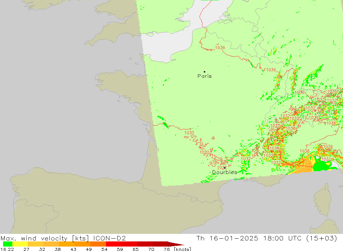
Task: Select the black dot marking Paris
Action: (x=204, y=72)
